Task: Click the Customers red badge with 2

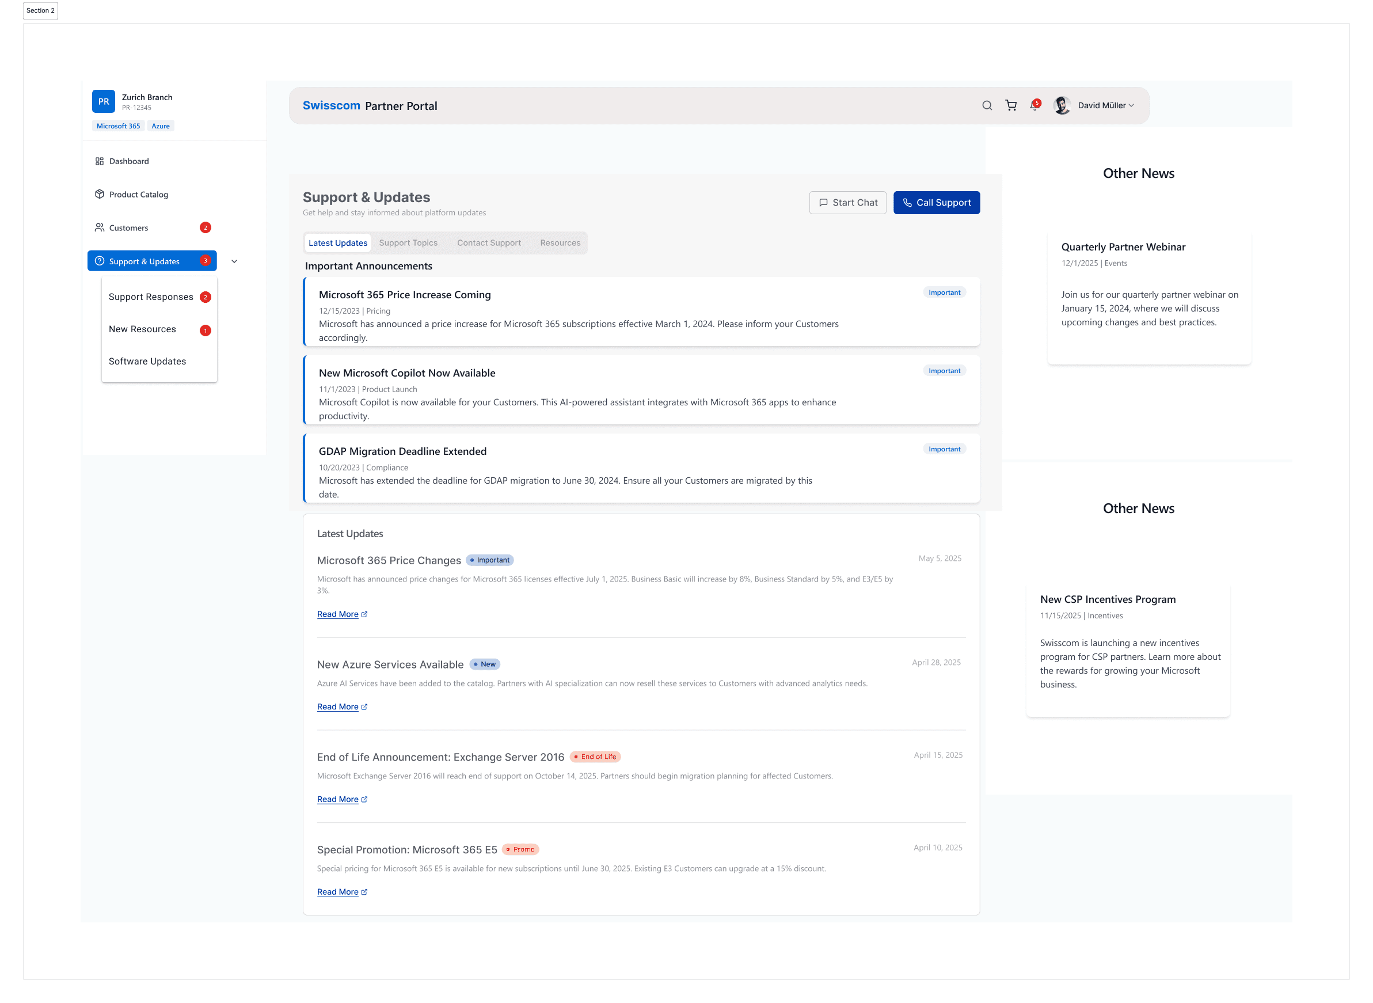Action: (205, 227)
